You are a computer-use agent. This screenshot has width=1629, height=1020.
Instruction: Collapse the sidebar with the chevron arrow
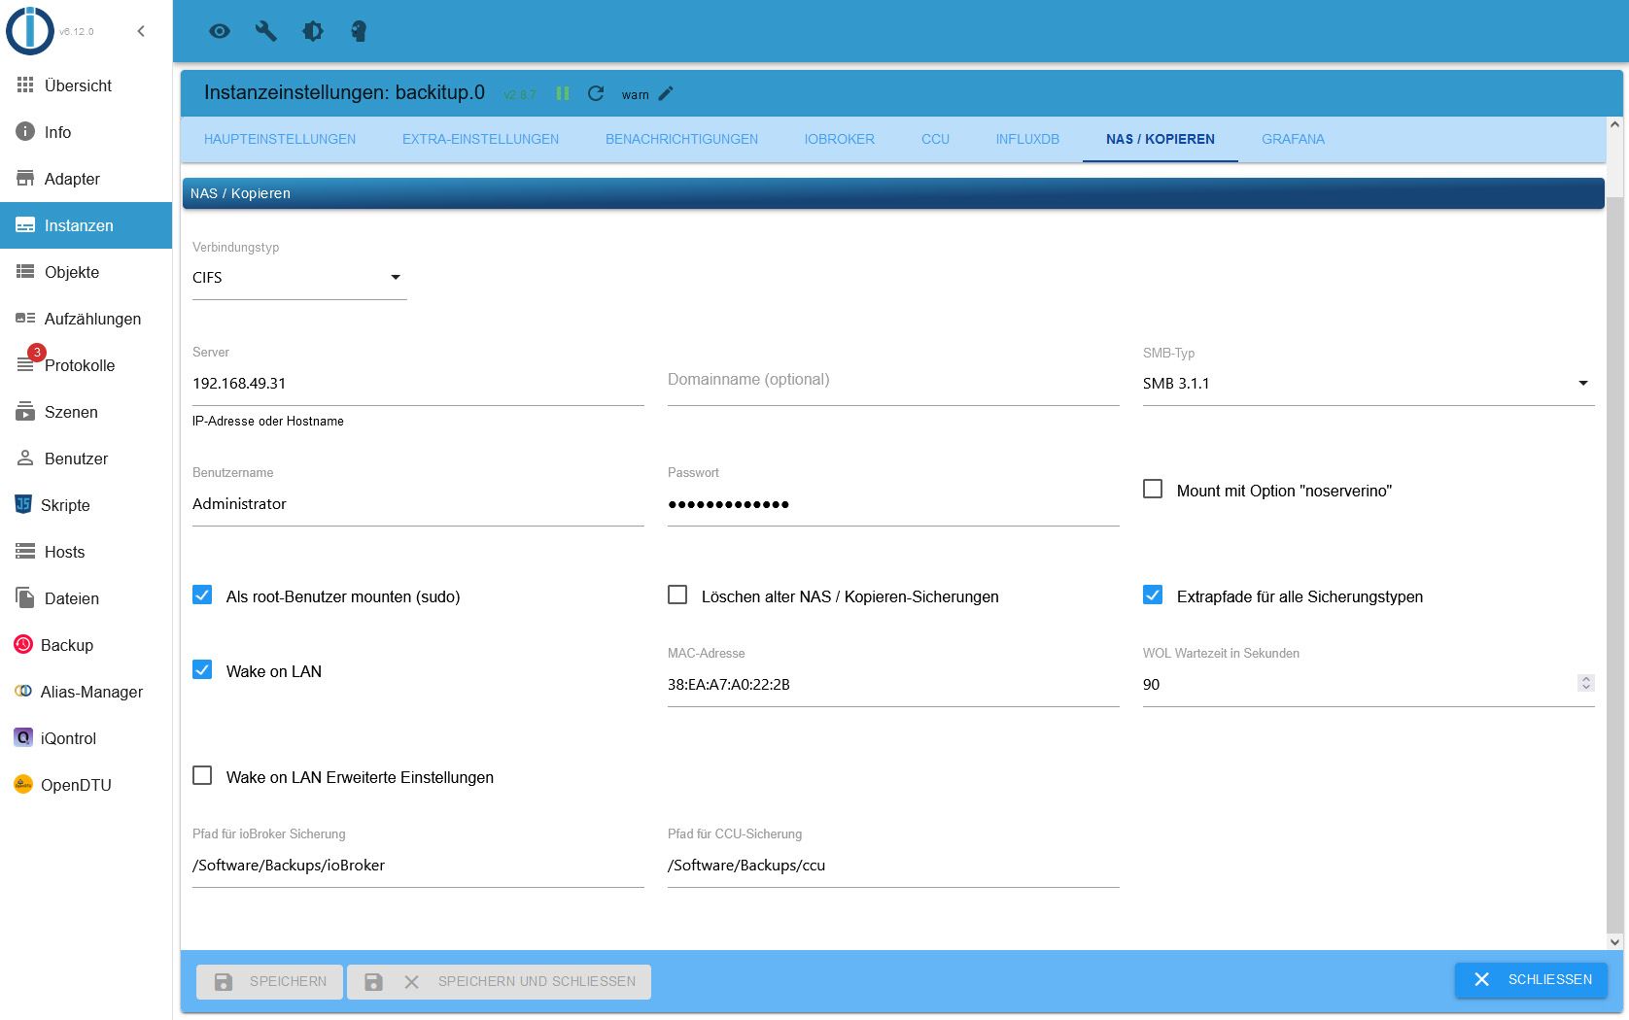click(141, 31)
